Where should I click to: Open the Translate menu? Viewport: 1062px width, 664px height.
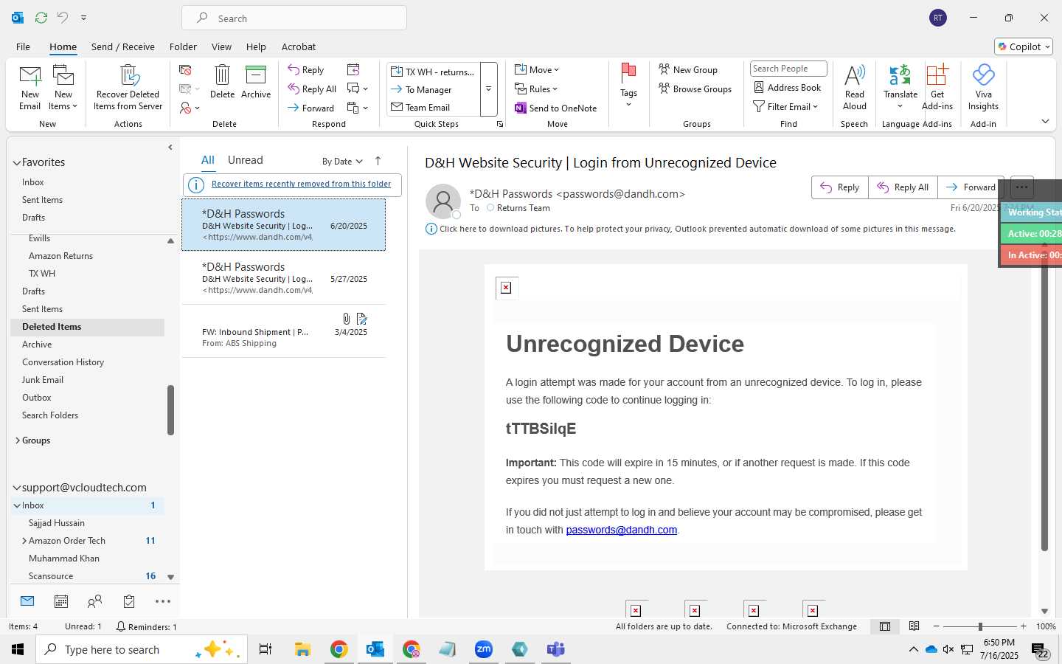point(900,87)
